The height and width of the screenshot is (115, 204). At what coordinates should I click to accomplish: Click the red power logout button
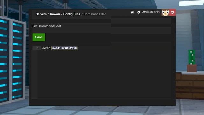tap(172, 12)
